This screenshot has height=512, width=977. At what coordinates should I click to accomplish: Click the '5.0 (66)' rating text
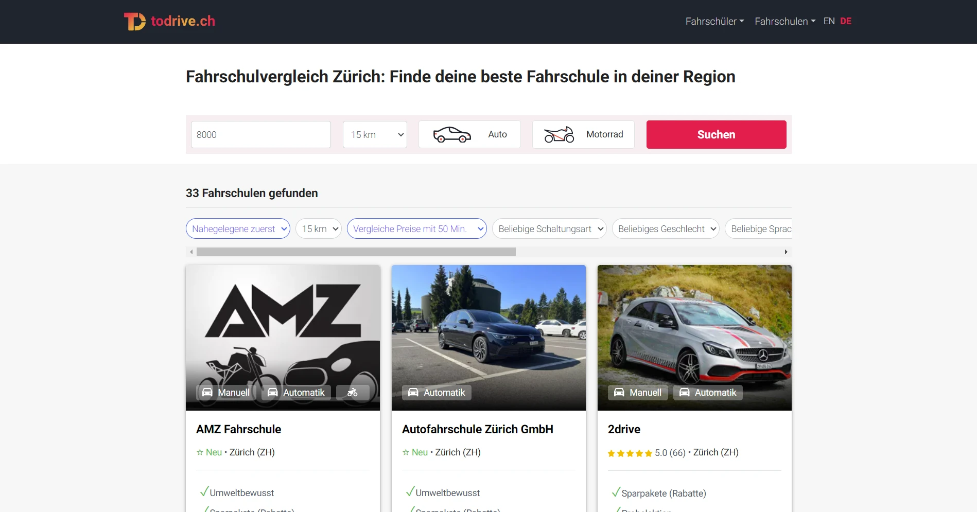[670, 453]
